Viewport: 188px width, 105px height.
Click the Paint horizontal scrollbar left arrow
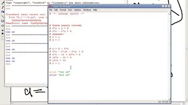(12, 104)
